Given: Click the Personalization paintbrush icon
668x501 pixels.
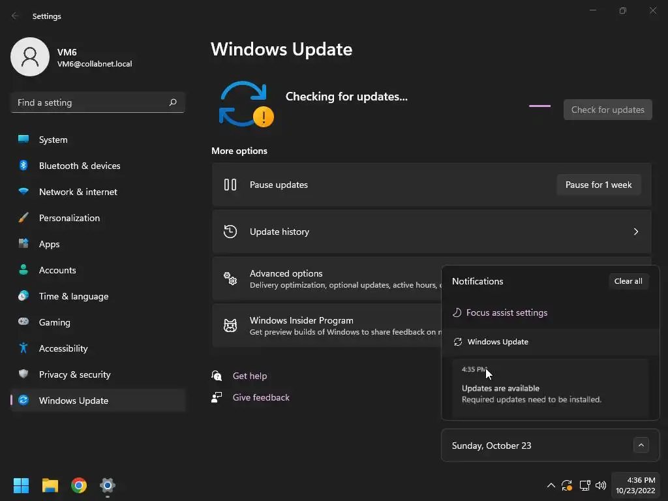Looking at the screenshot, I should [23, 218].
